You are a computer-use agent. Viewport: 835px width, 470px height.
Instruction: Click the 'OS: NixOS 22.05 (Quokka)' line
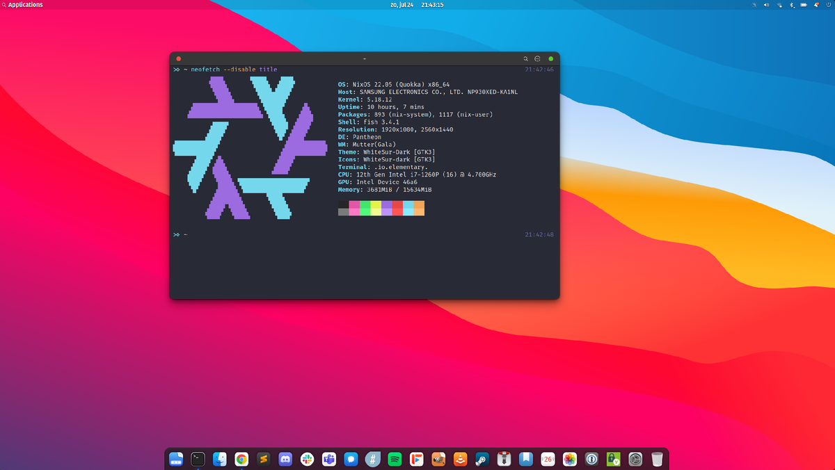(394, 84)
